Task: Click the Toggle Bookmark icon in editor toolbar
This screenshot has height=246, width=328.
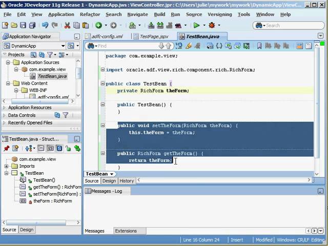Action: tap(259, 46)
